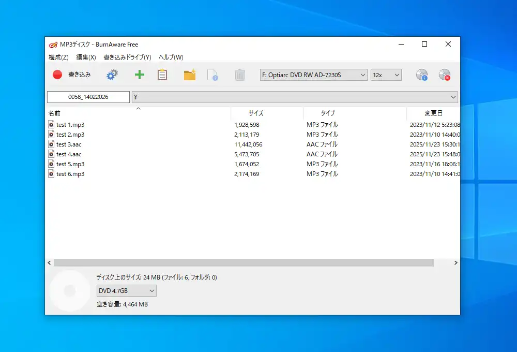517x352 pixels.
Task: Click the disc information icon on the right
Action: 421,75
